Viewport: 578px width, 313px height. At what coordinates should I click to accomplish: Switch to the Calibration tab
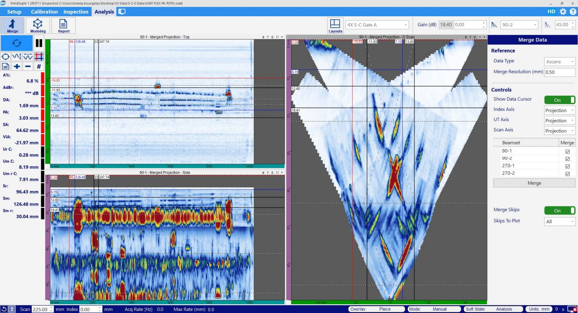point(44,12)
